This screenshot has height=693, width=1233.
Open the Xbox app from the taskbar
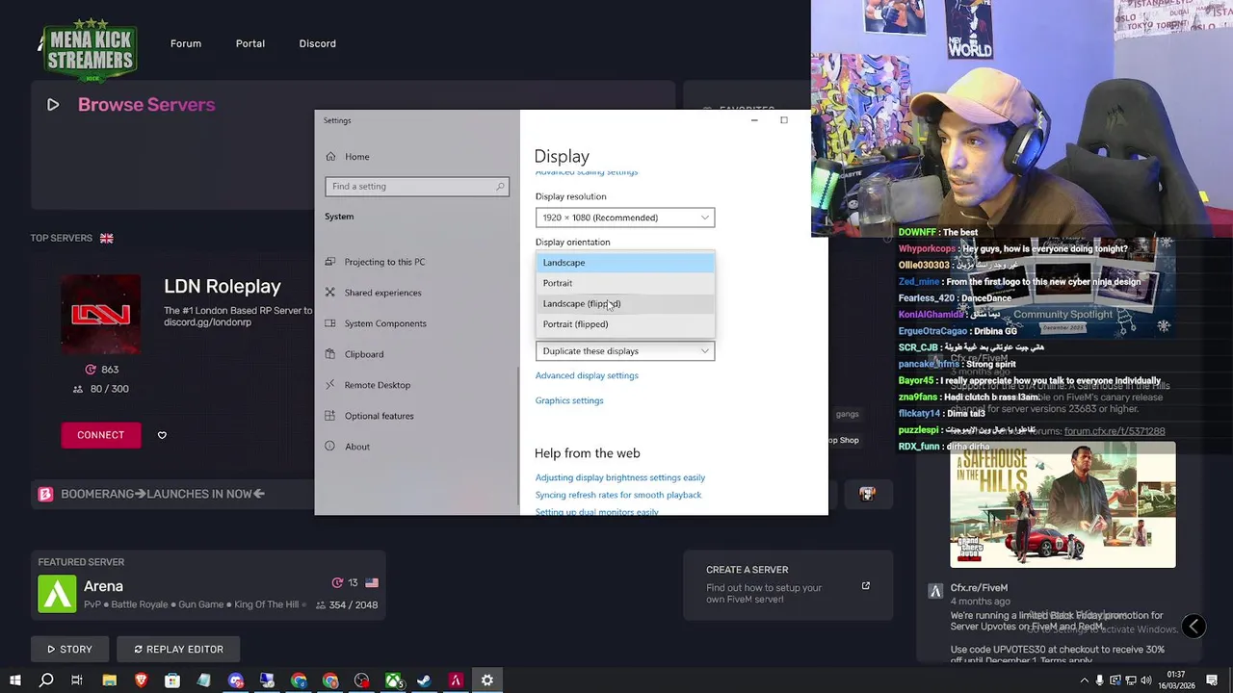point(393,680)
